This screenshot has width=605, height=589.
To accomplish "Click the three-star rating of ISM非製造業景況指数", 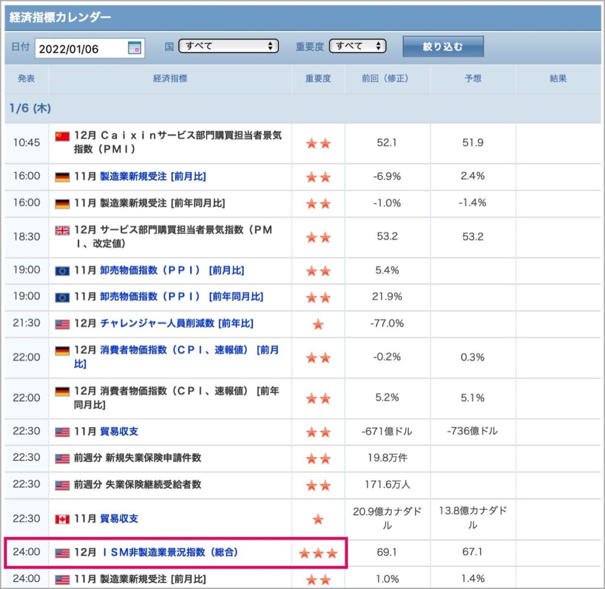I will tap(318, 553).
